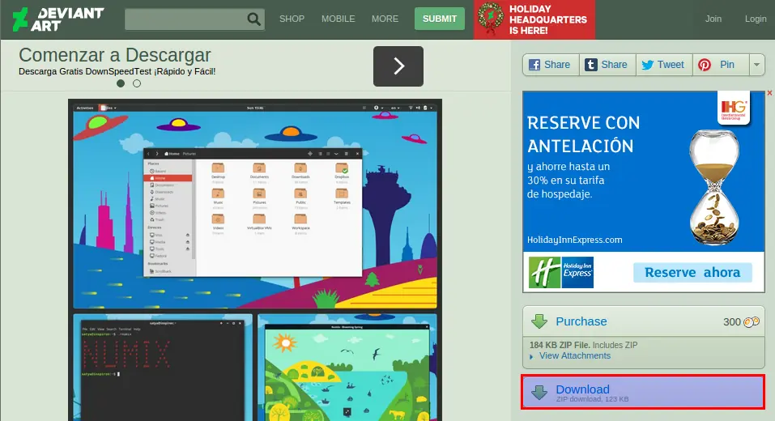Click the green Download arrow icon
Viewport: 775px width, 421px height.
[539, 393]
